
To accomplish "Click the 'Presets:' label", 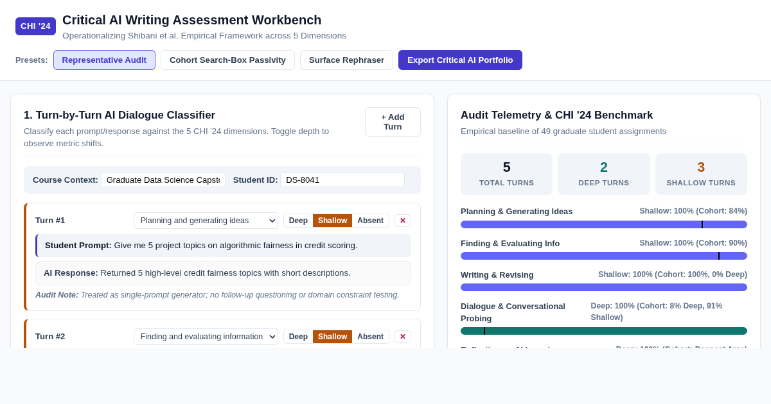I will 31,60.
